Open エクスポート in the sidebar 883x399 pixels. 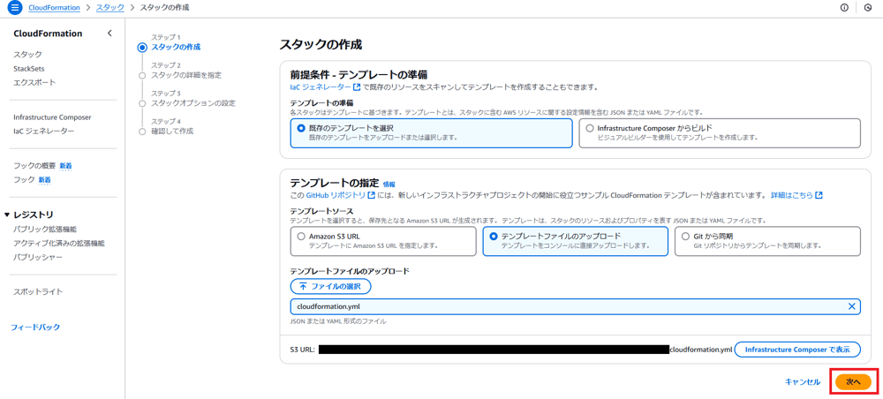[x=34, y=83]
